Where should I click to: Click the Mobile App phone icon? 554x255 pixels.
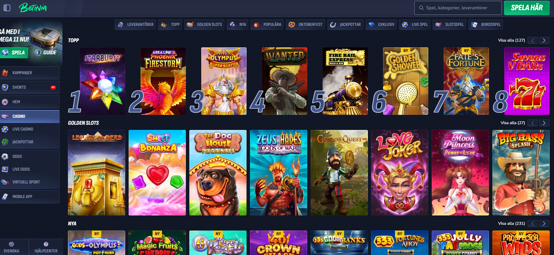click(5, 197)
